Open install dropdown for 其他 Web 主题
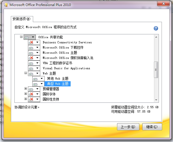This screenshot has height=142, width=173. [38, 78]
